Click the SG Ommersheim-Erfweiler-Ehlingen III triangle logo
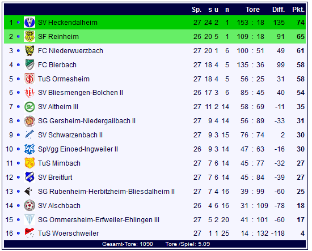 pos(29,219)
